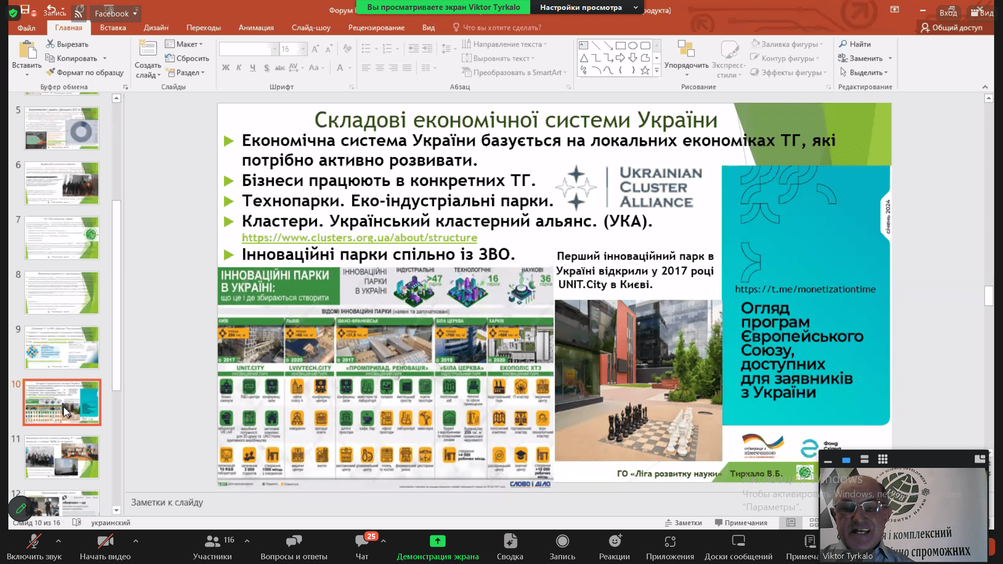Image resolution: width=1003 pixels, height=564 pixels.
Task: Open Zoom Chat (Чат)
Action: pyautogui.click(x=362, y=547)
